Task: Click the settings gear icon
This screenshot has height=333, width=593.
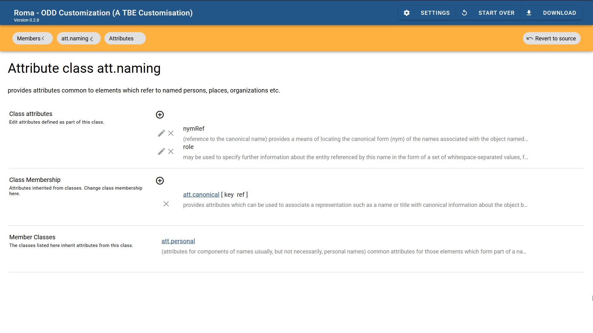Action: coord(406,13)
